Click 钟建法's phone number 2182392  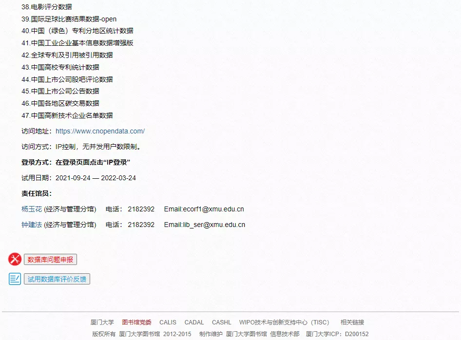coord(141,225)
